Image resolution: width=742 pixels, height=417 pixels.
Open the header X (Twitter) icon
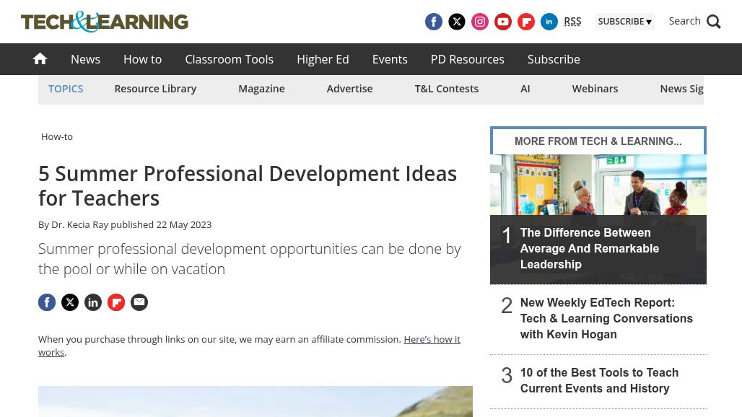tap(457, 22)
